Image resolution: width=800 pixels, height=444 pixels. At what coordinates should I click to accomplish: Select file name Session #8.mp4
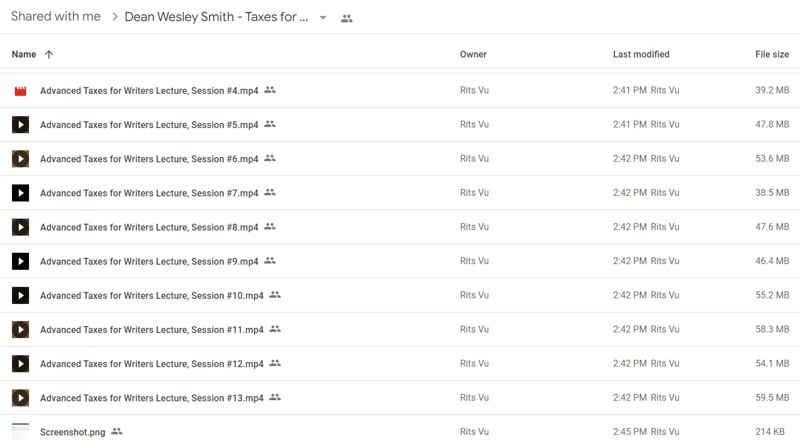coord(149,227)
